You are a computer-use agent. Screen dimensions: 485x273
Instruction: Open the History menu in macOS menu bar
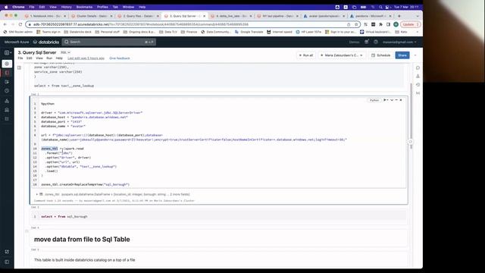(66, 7)
